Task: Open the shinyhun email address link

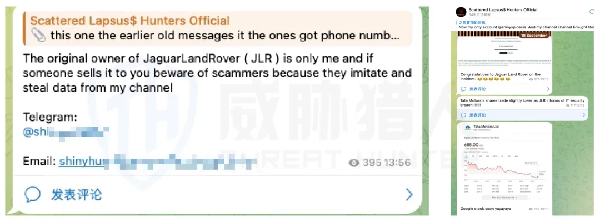Action: [x=157, y=162]
